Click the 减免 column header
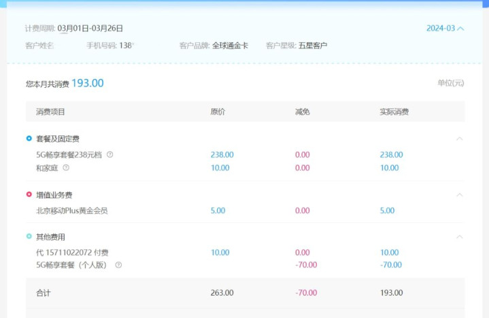 (302, 112)
